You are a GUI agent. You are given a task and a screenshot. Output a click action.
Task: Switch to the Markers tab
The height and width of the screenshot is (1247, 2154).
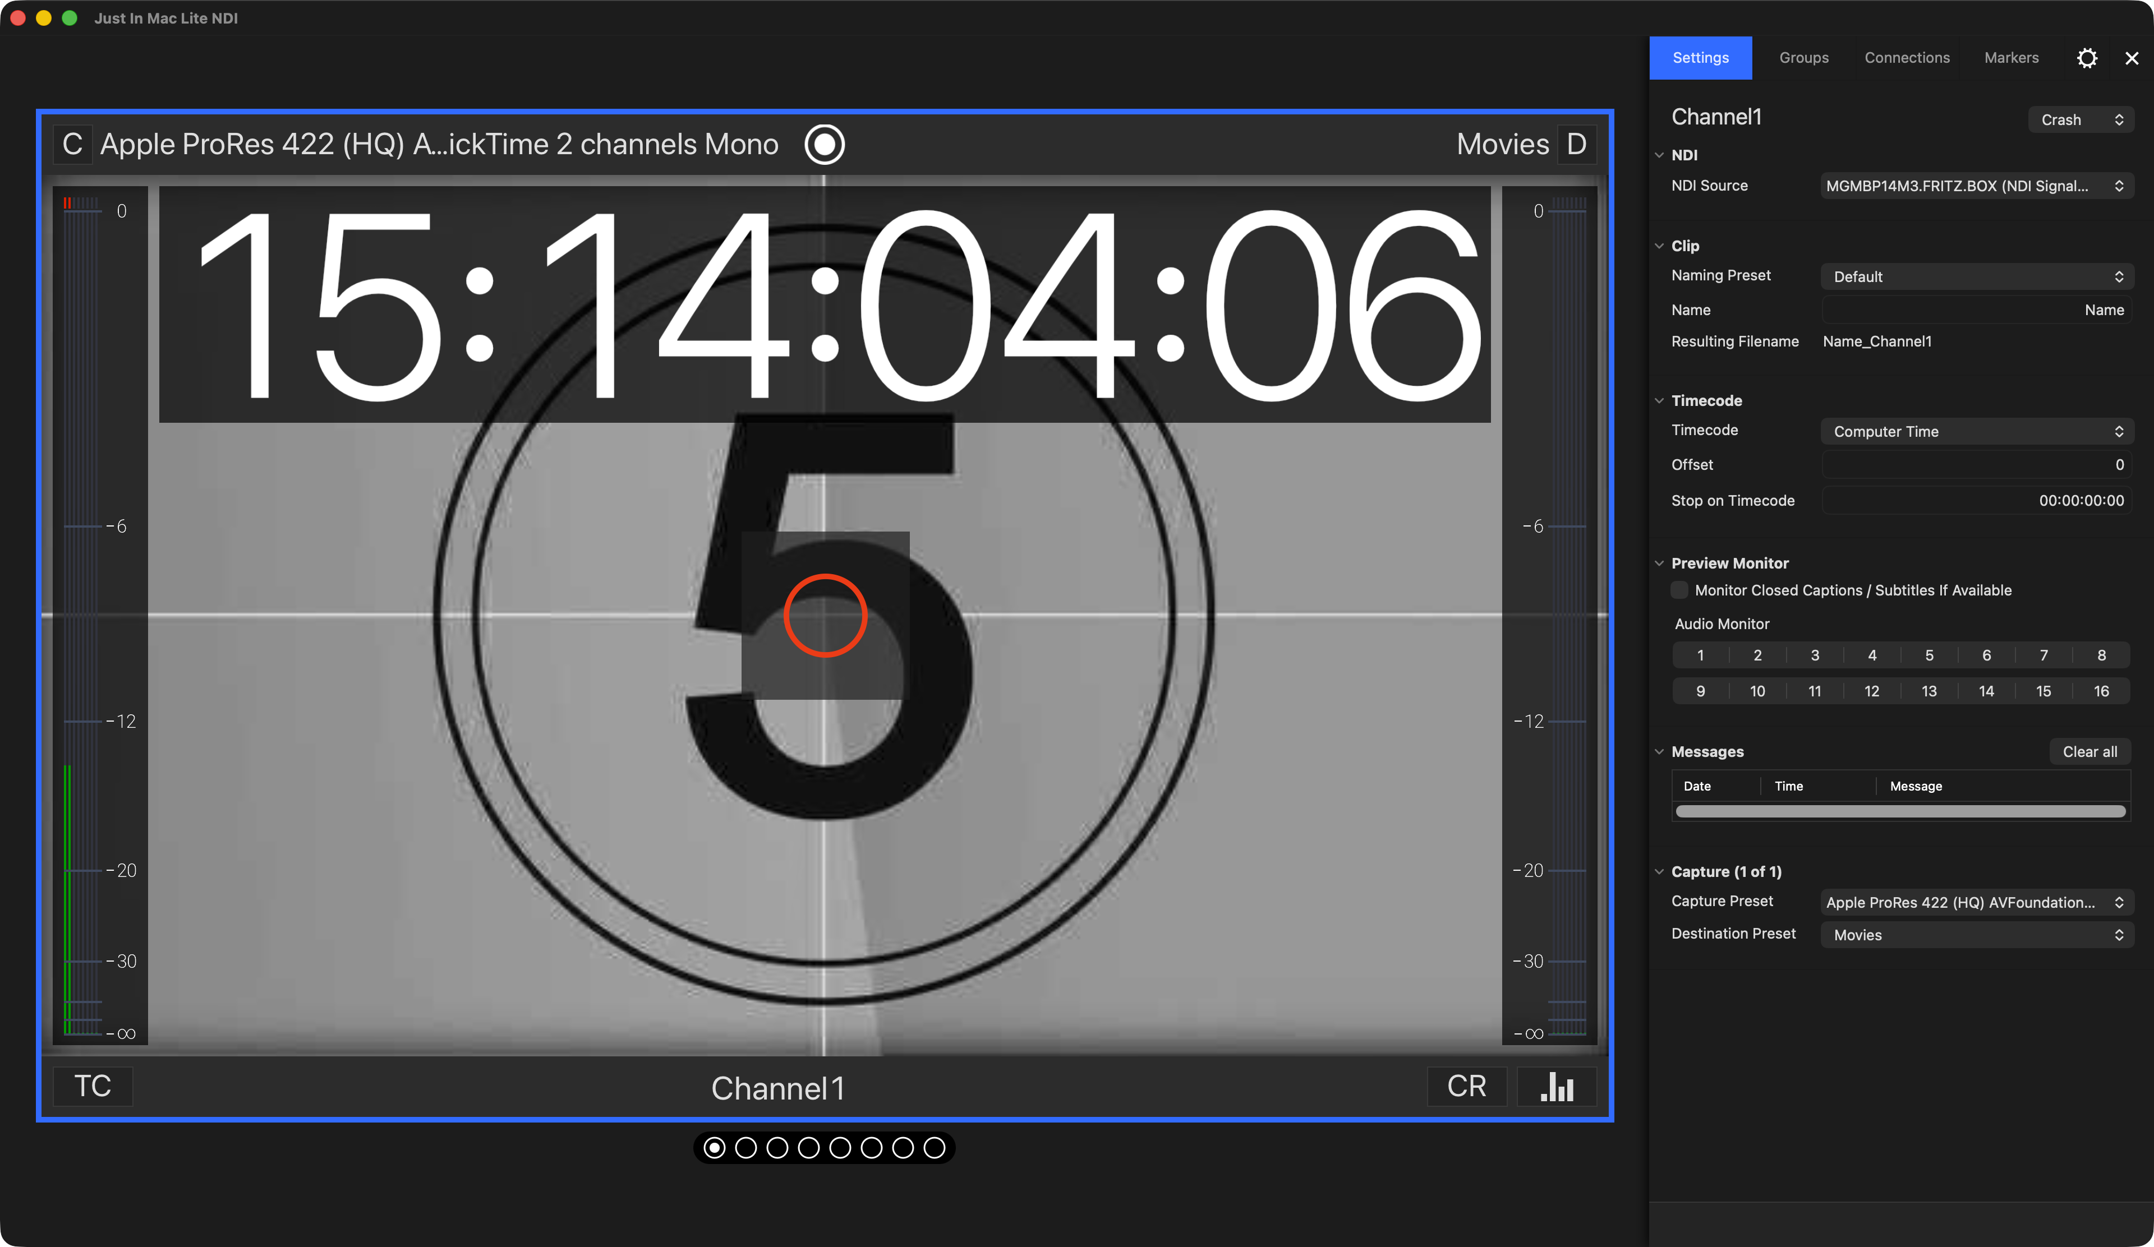(x=2012, y=58)
